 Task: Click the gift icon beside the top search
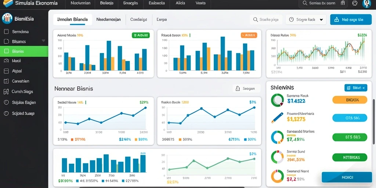(343, 3)
